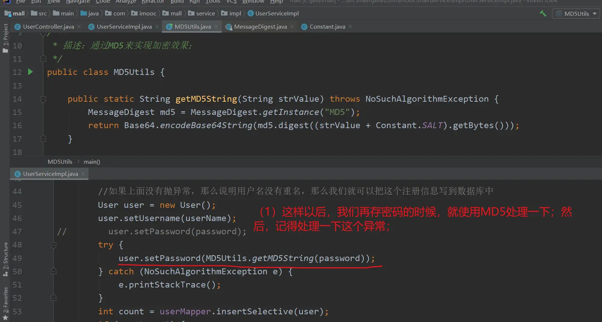This screenshot has width=602, height=322.
Task: Collapse the getMD5String method fold at line 14
Action: (43, 99)
